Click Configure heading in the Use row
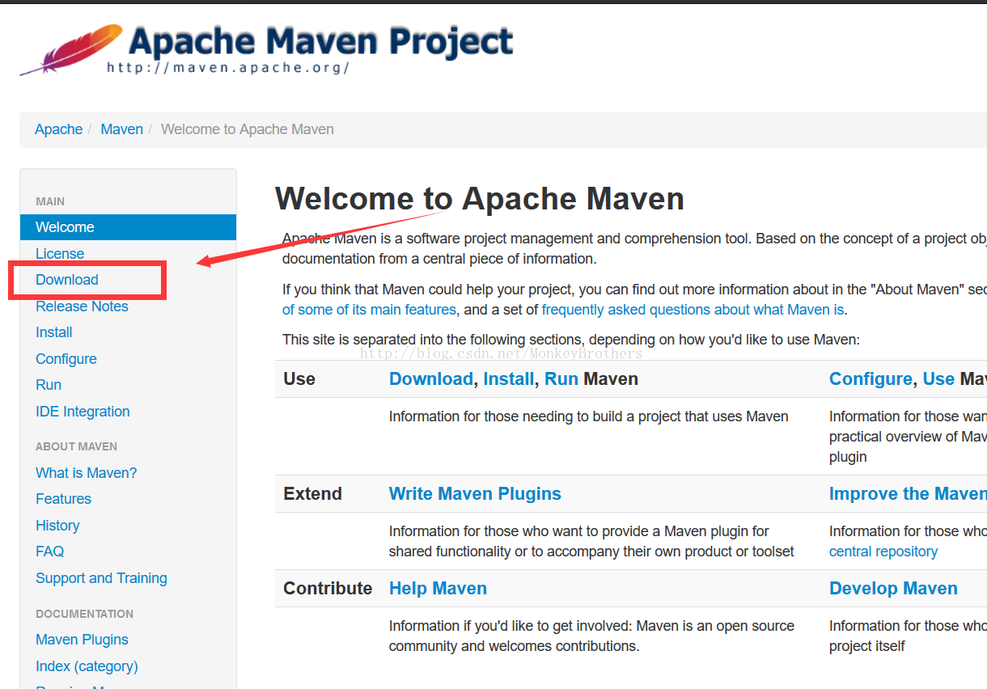This screenshot has height=689, width=987. (x=871, y=379)
